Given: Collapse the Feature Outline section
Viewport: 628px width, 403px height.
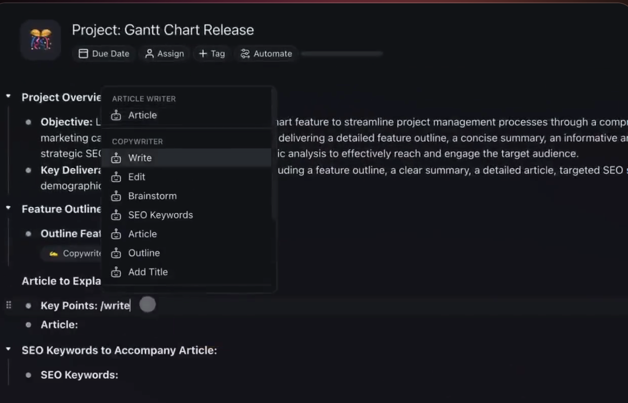Looking at the screenshot, I should [8, 208].
